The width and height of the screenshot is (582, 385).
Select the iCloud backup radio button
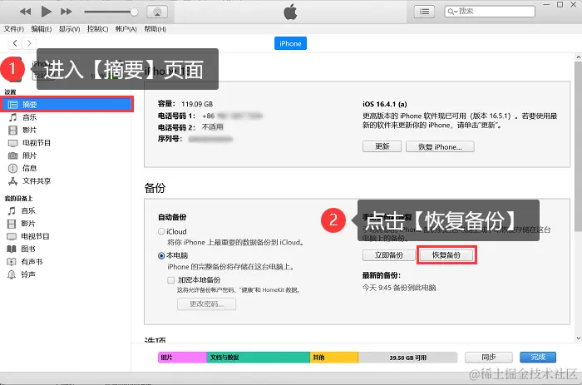(161, 231)
